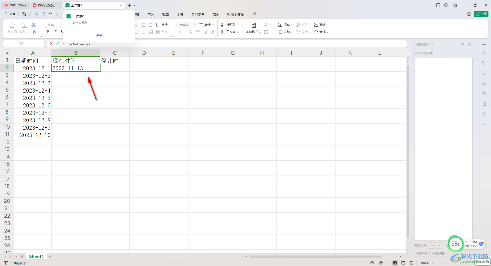Switch to page layout view in status bar
The height and width of the screenshot is (266, 491).
[411, 263]
